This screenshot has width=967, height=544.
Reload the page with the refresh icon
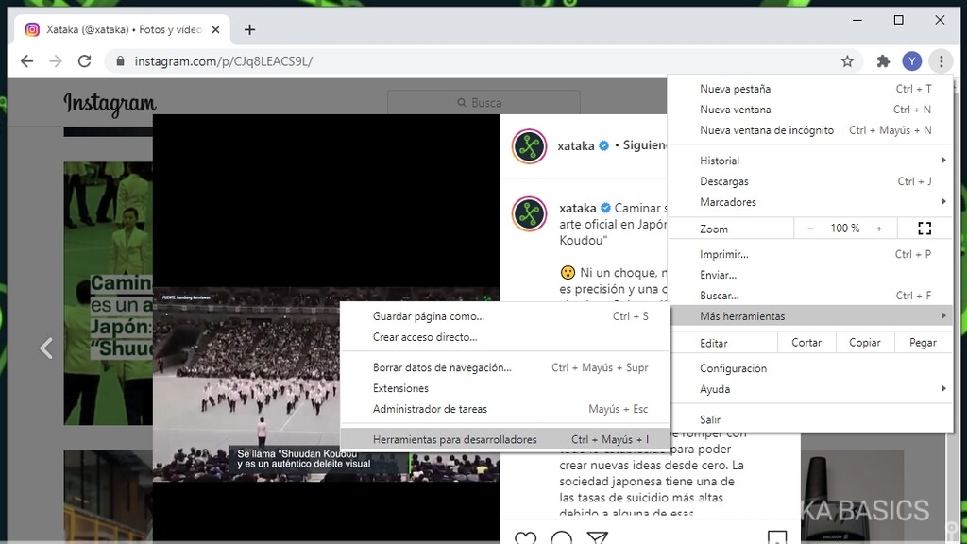84,61
